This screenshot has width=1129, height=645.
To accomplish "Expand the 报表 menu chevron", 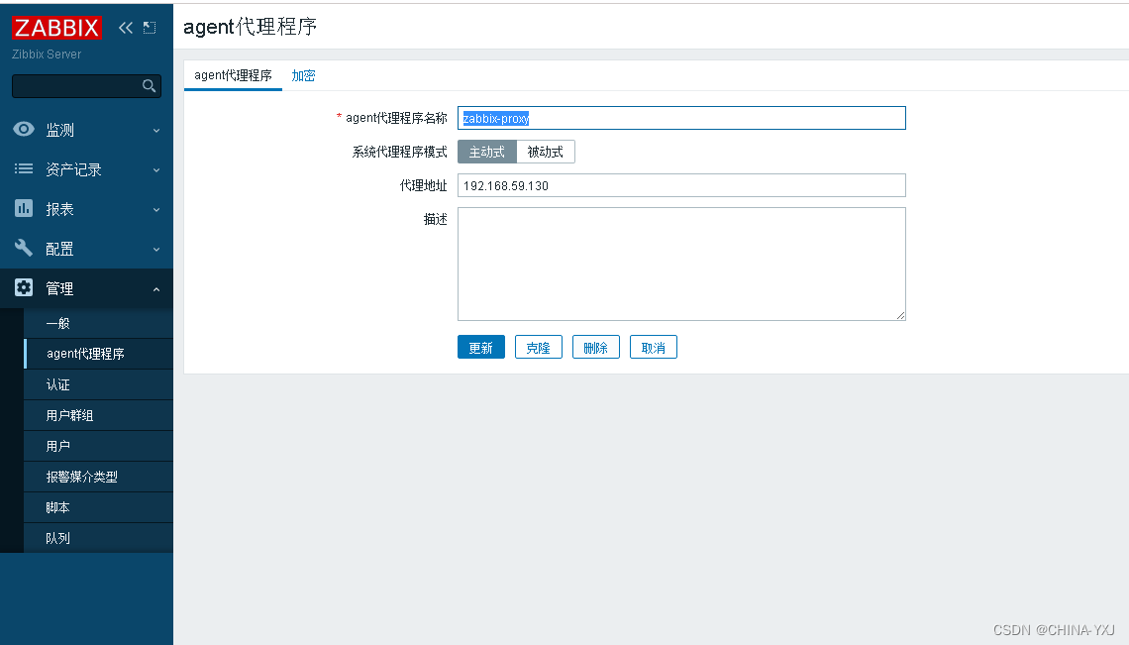I will 156,210.
